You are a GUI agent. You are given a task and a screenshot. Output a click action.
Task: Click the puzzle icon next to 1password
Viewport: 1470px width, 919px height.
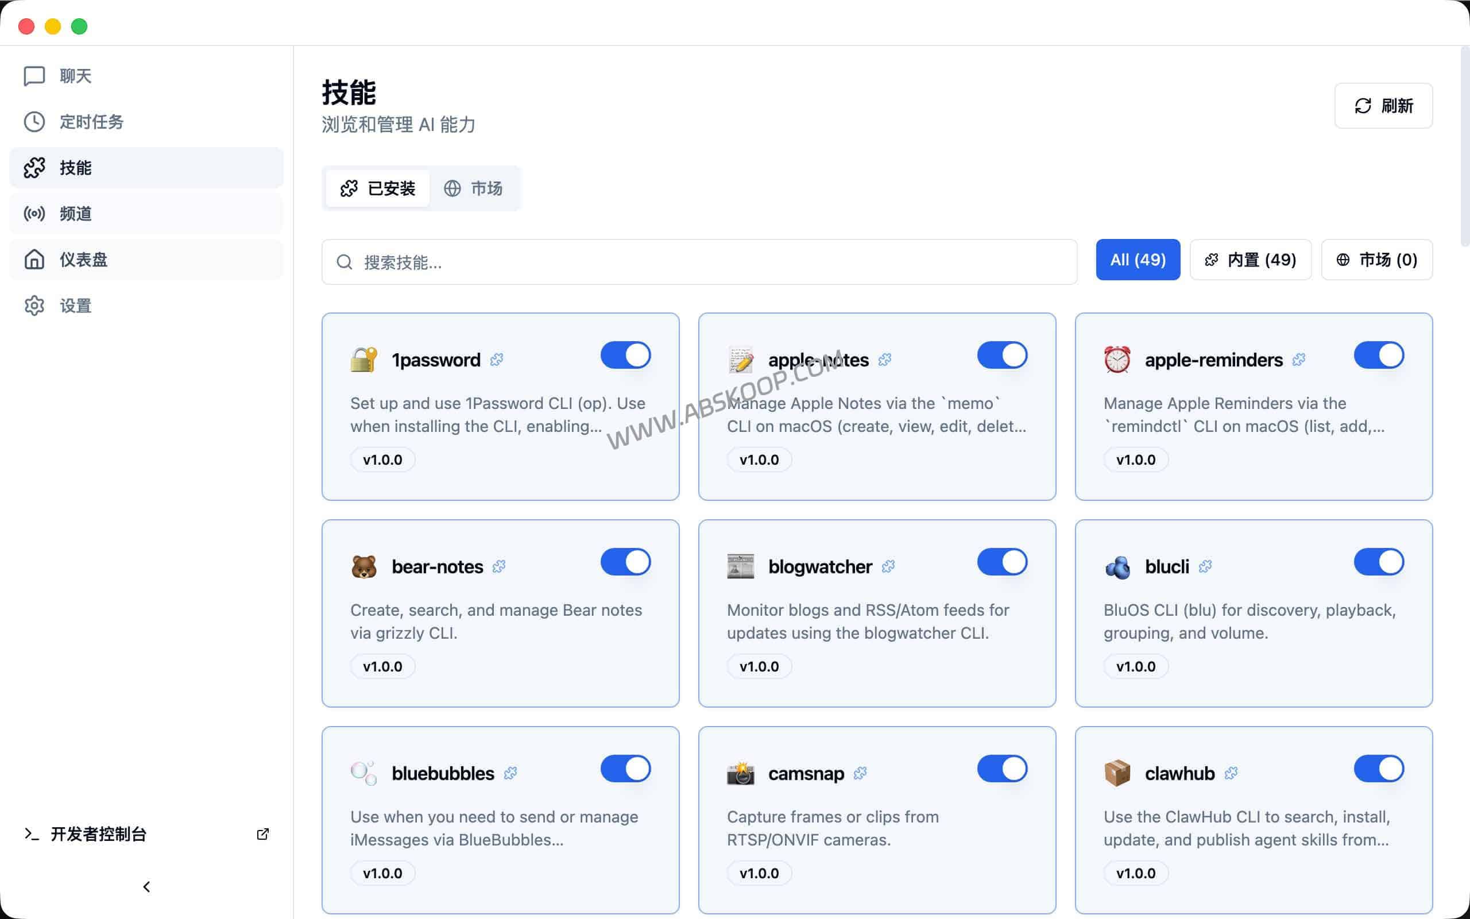[x=498, y=359]
